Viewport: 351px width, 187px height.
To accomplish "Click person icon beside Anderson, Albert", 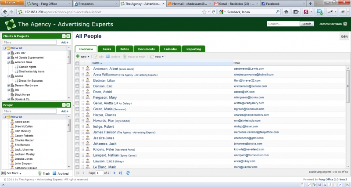I will click(x=88, y=68).
